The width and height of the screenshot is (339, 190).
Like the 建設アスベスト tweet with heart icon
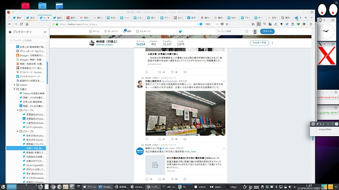coord(172,139)
